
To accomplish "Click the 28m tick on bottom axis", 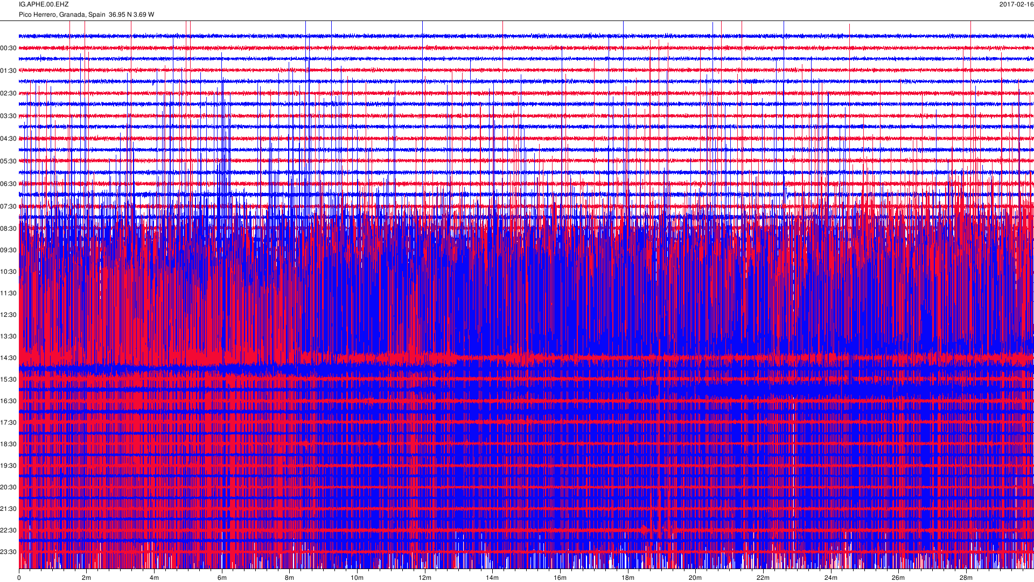I will pyautogui.click(x=966, y=578).
